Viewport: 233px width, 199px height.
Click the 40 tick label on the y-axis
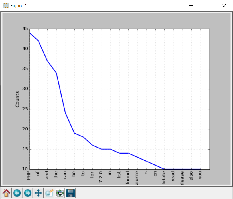pos(25,49)
